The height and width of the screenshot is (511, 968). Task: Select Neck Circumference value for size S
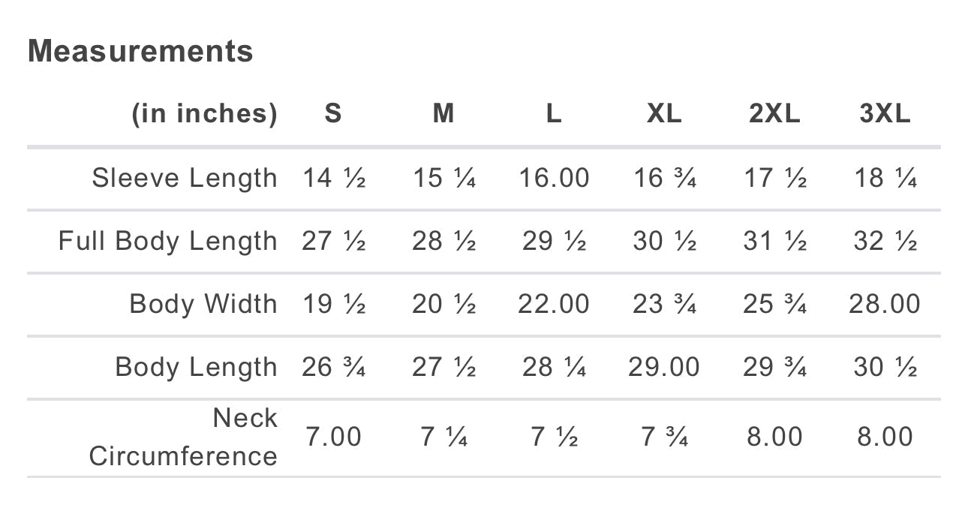pyautogui.click(x=333, y=437)
